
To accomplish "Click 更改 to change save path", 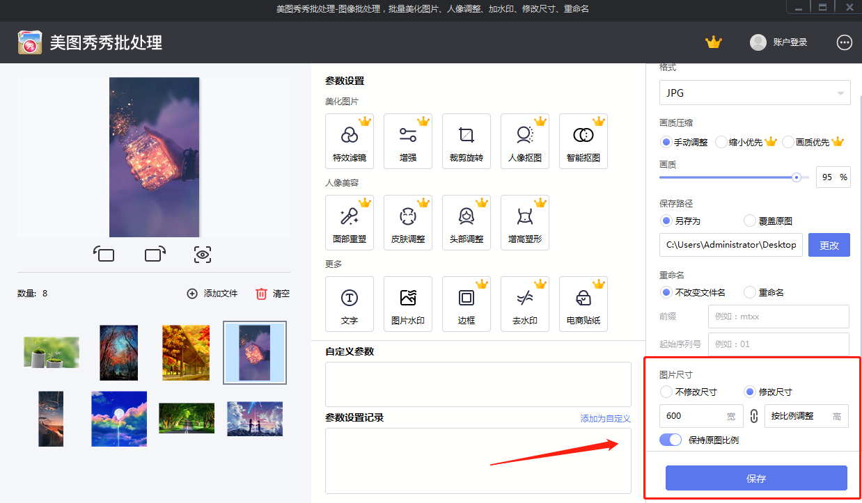I will [829, 245].
